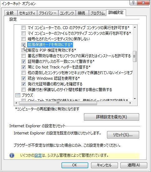151x172 pixels.
Task: Click the settings list scroll up arrow
Action: [135, 27]
